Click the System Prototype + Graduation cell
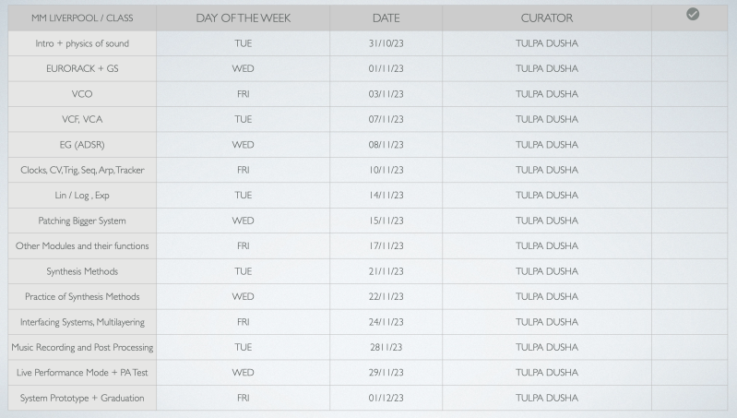The image size is (737, 418). coord(82,398)
